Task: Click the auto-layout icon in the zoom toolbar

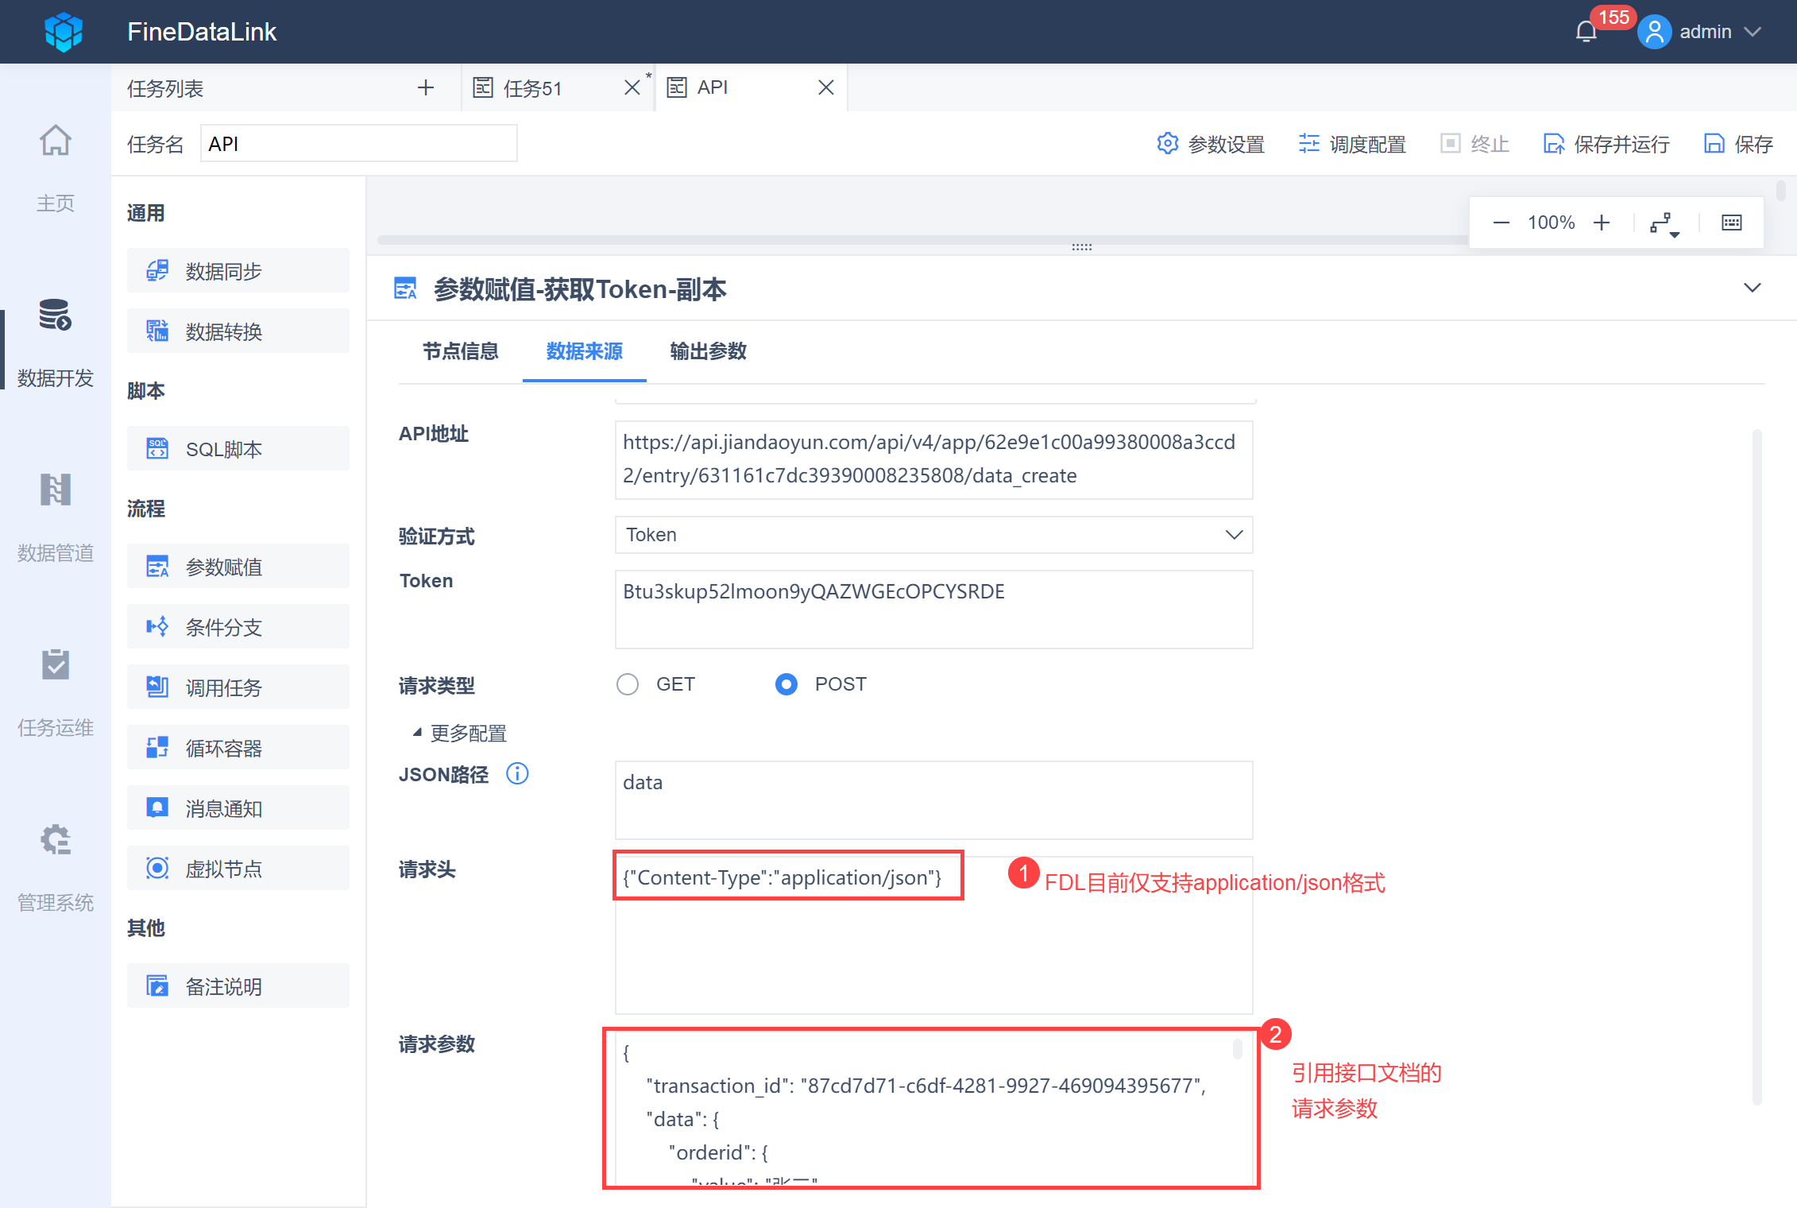Action: click(x=1664, y=223)
